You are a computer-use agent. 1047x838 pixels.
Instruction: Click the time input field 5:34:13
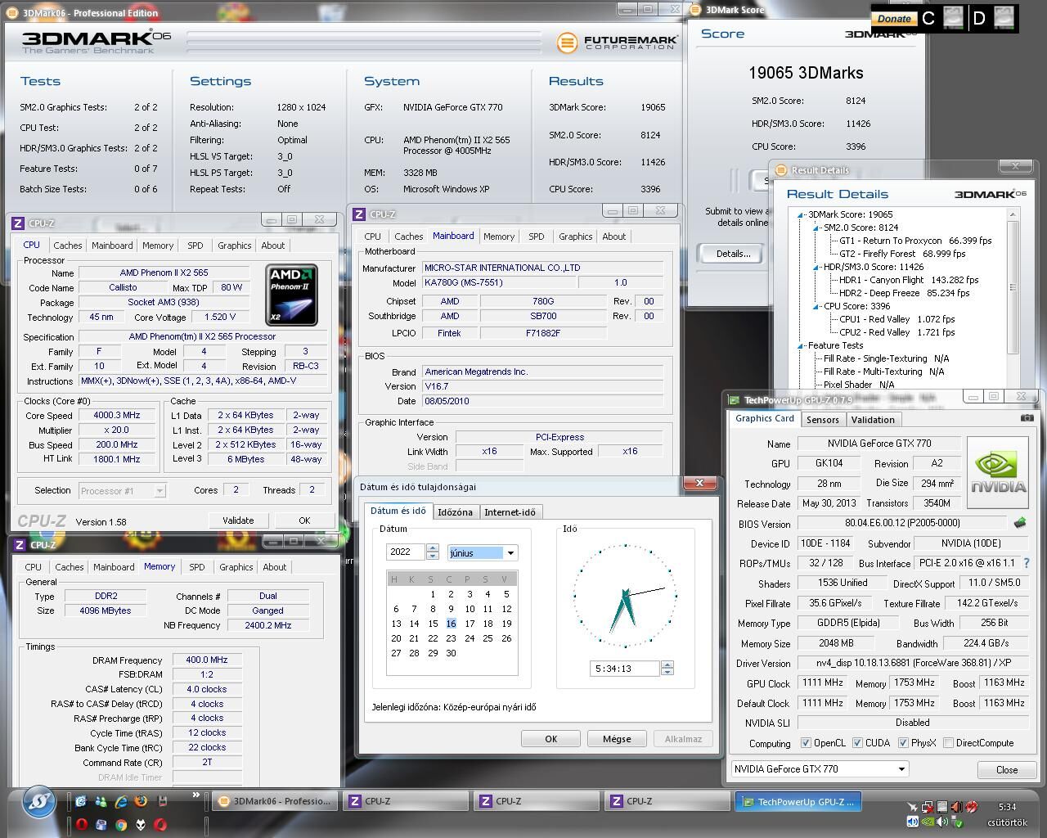(x=625, y=669)
